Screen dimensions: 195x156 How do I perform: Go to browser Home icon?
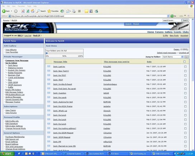point(33,11)
